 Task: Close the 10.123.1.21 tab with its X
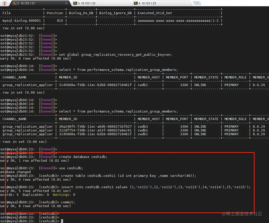(x=66, y=3)
